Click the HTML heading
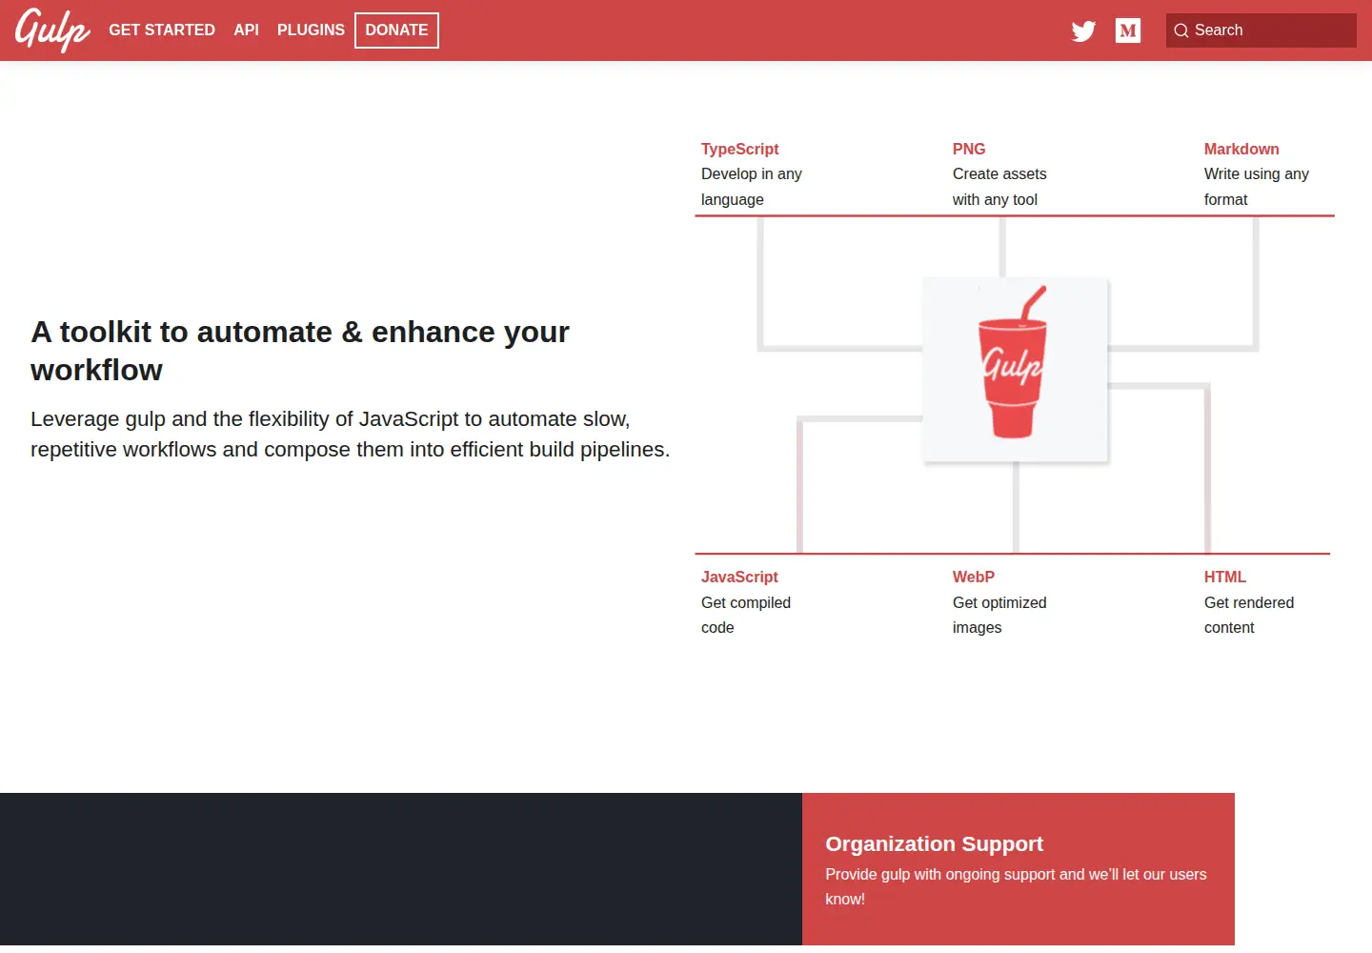Viewport: 1372px width, 953px height. (x=1225, y=577)
